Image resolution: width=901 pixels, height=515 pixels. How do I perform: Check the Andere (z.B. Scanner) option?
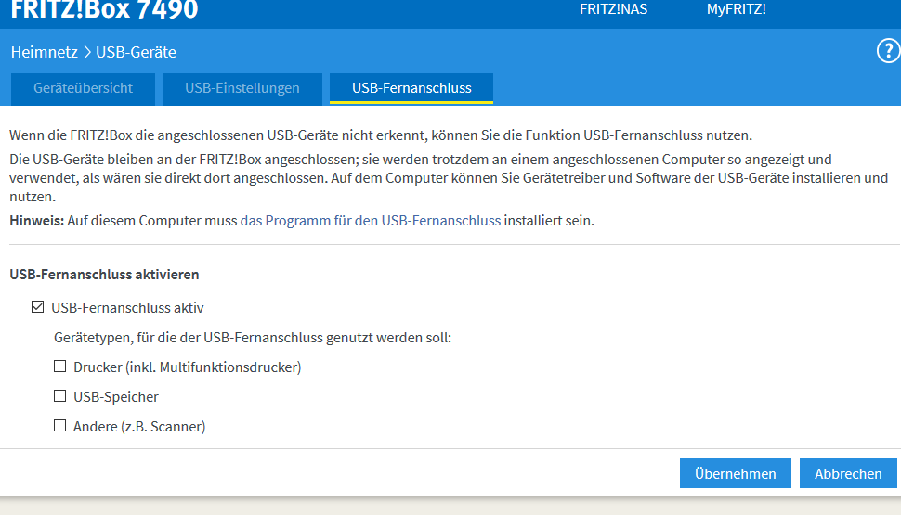(59, 426)
